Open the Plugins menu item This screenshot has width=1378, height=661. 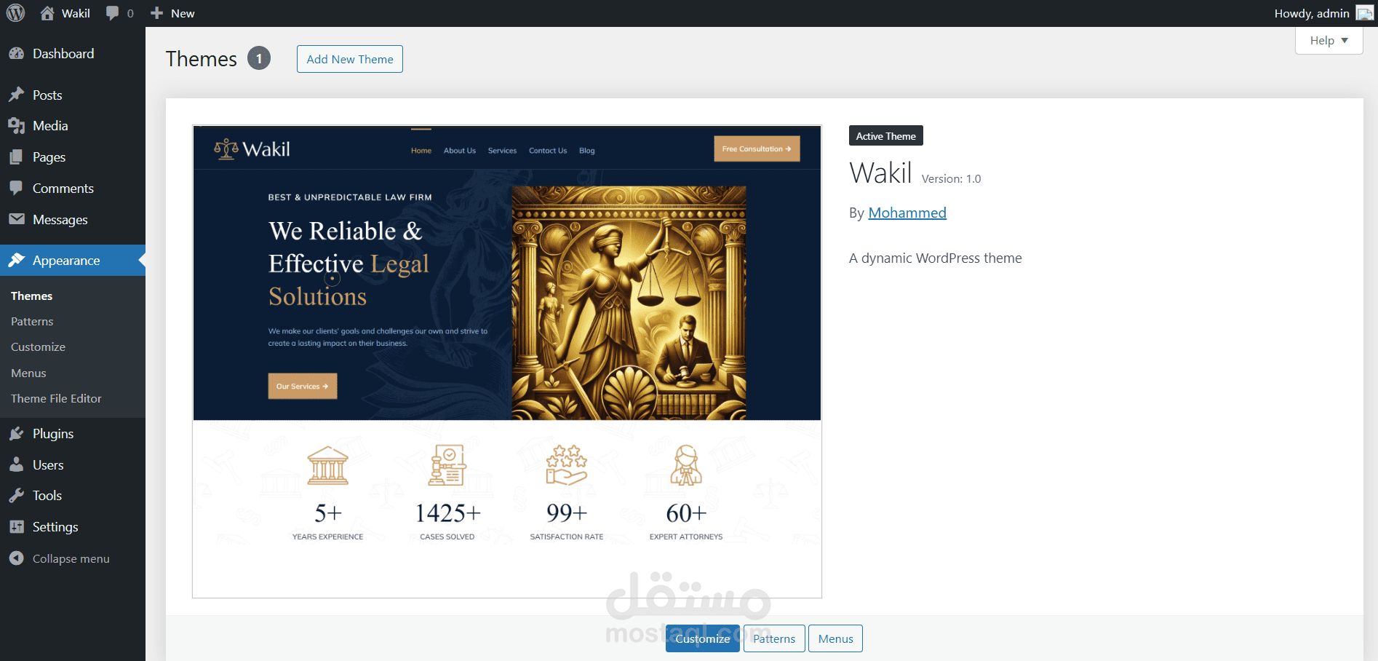pyautogui.click(x=73, y=434)
